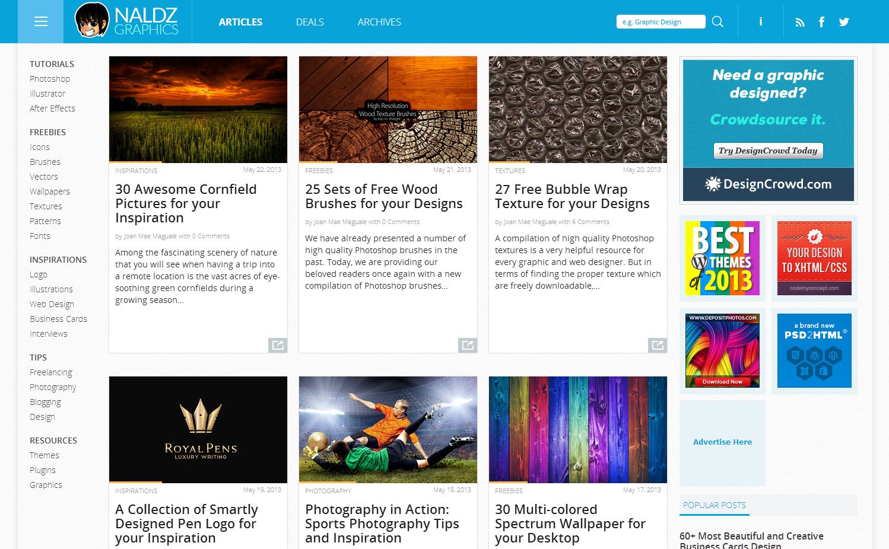Type in the Graphic Design search field
Viewport: 889px width, 549px height.
(x=661, y=22)
